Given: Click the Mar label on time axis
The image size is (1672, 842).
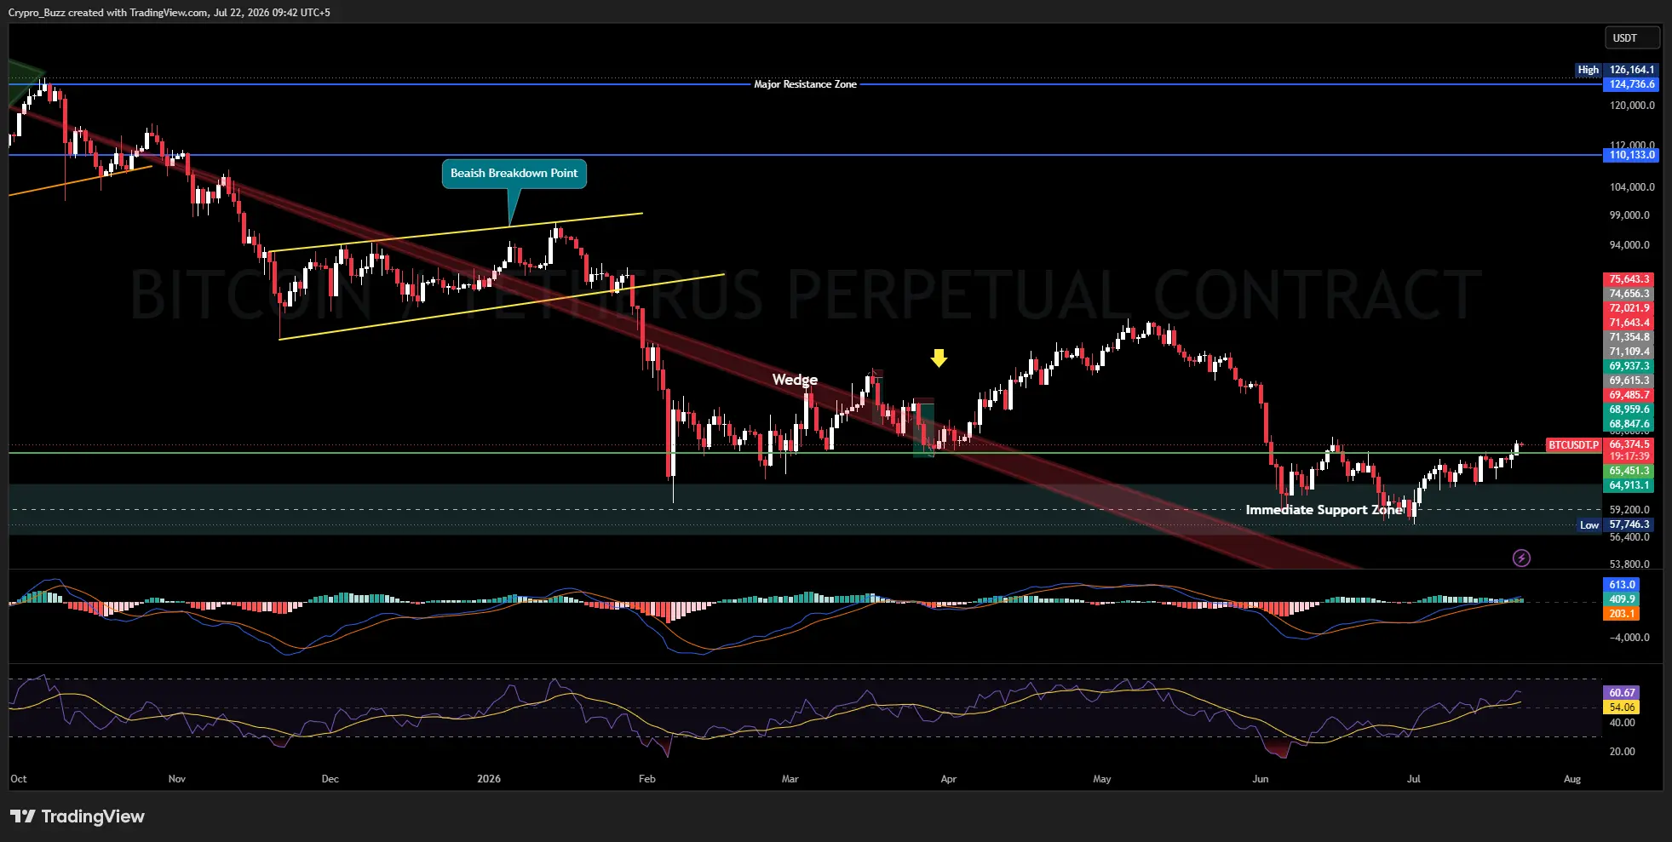Looking at the screenshot, I should 790,779.
